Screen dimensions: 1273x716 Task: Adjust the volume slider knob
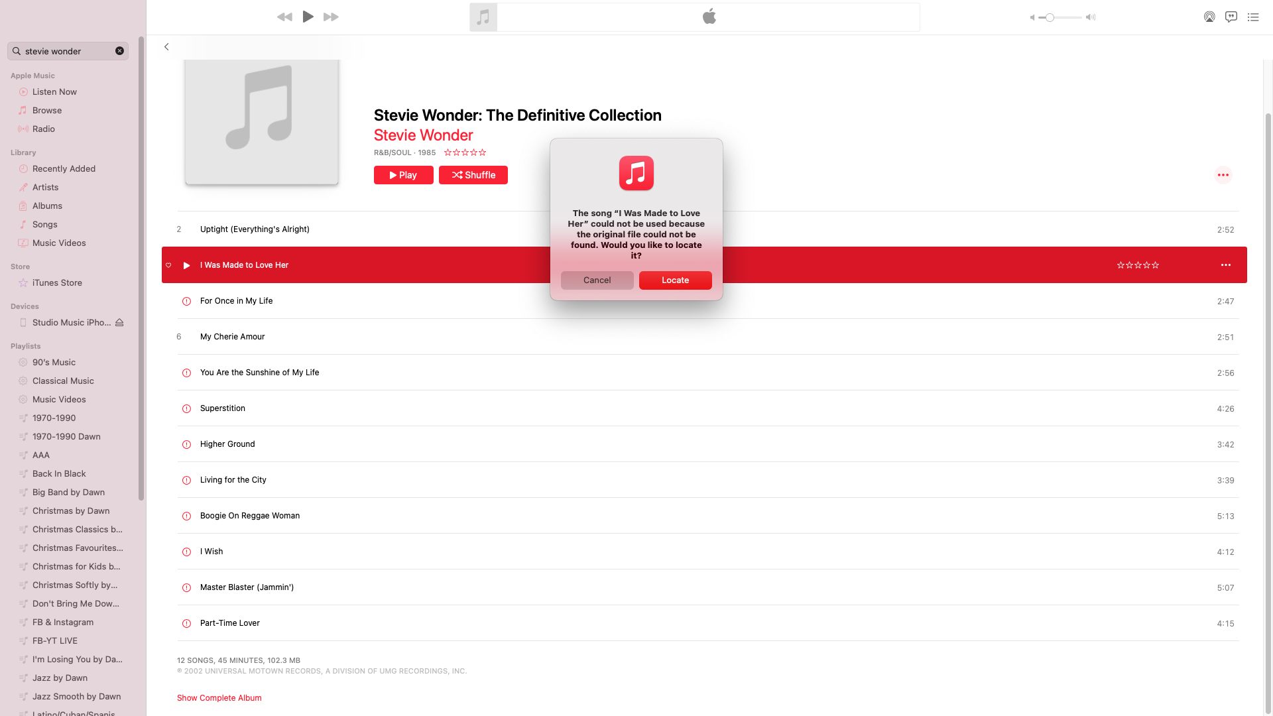click(1050, 17)
